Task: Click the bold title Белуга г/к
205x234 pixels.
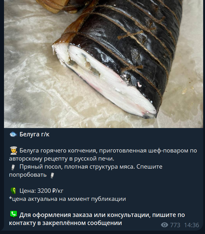Action: click(x=34, y=134)
